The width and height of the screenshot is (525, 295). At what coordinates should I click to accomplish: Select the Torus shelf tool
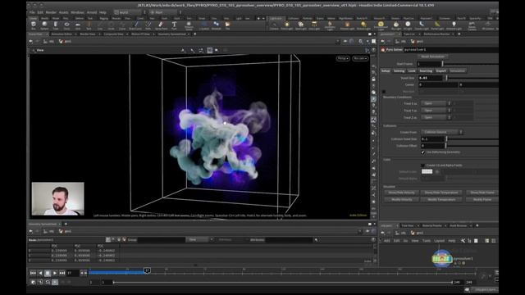(x=66, y=25)
